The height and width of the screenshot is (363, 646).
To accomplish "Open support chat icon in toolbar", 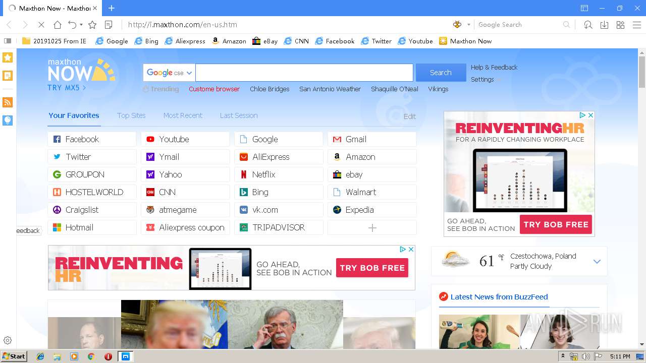I will pos(588,25).
